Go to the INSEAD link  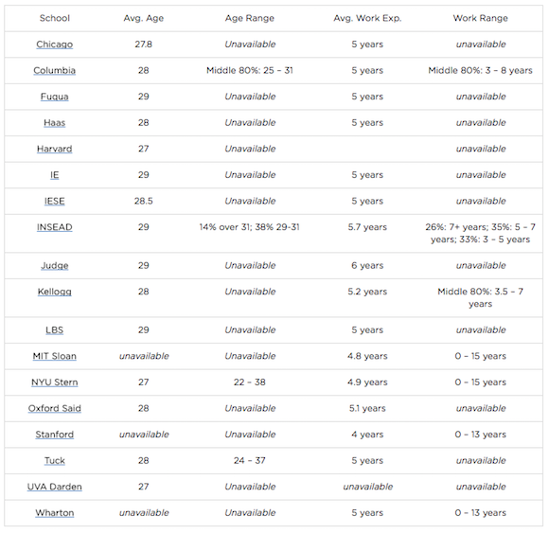pyautogui.click(x=55, y=227)
